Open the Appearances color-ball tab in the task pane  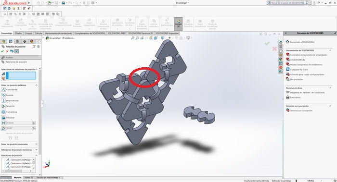point(281,59)
